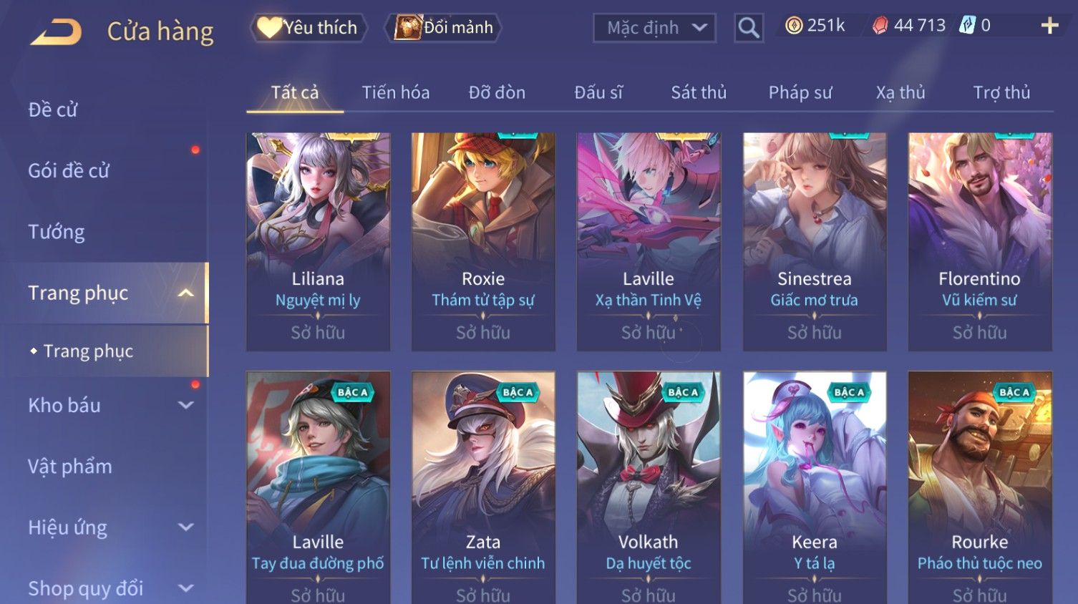Tap the red gem currency icon

click(880, 26)
